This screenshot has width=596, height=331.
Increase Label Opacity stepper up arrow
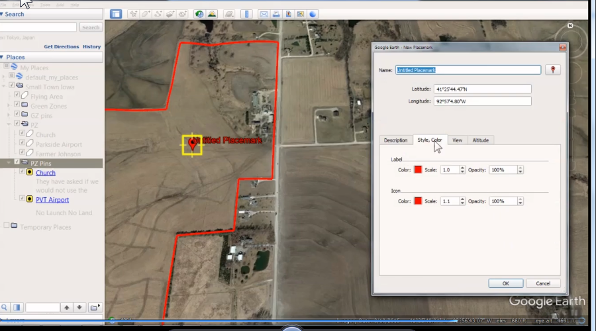521,167
